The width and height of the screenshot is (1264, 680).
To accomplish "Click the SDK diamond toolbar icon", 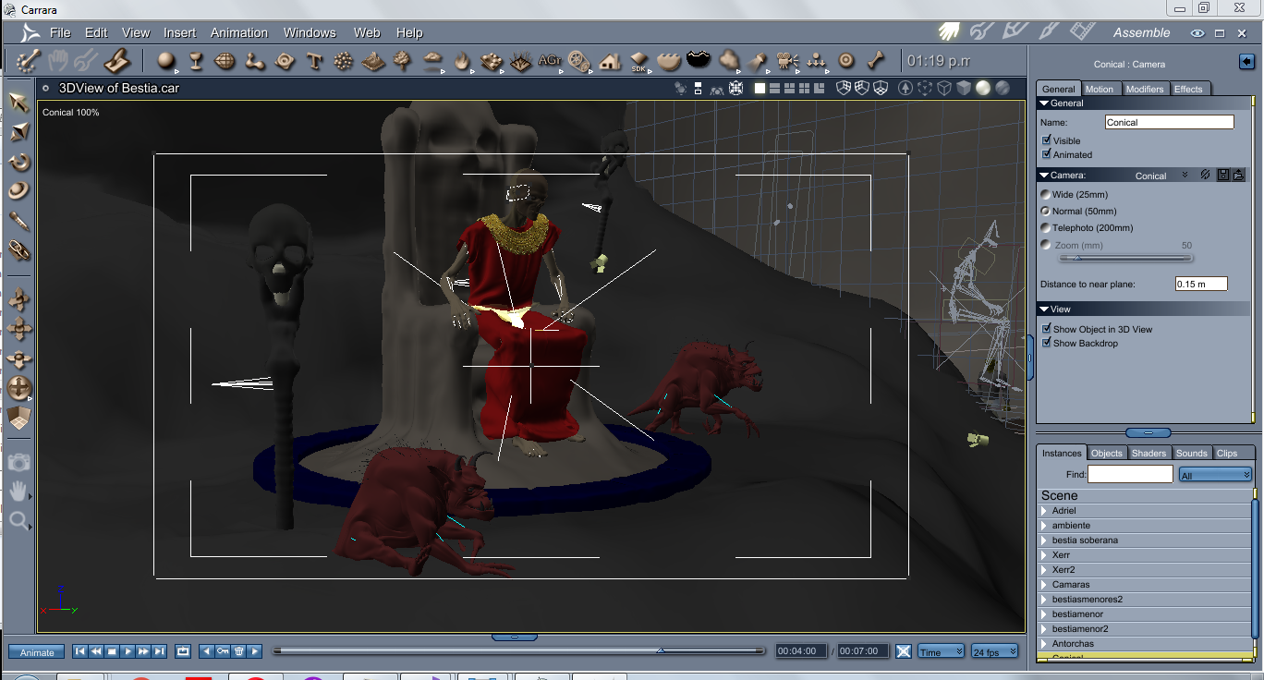I will pos(638,61).
